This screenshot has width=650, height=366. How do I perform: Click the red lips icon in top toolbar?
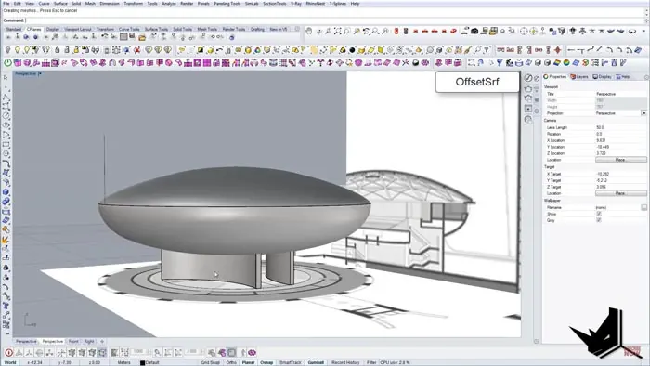[x=453, y=31]
